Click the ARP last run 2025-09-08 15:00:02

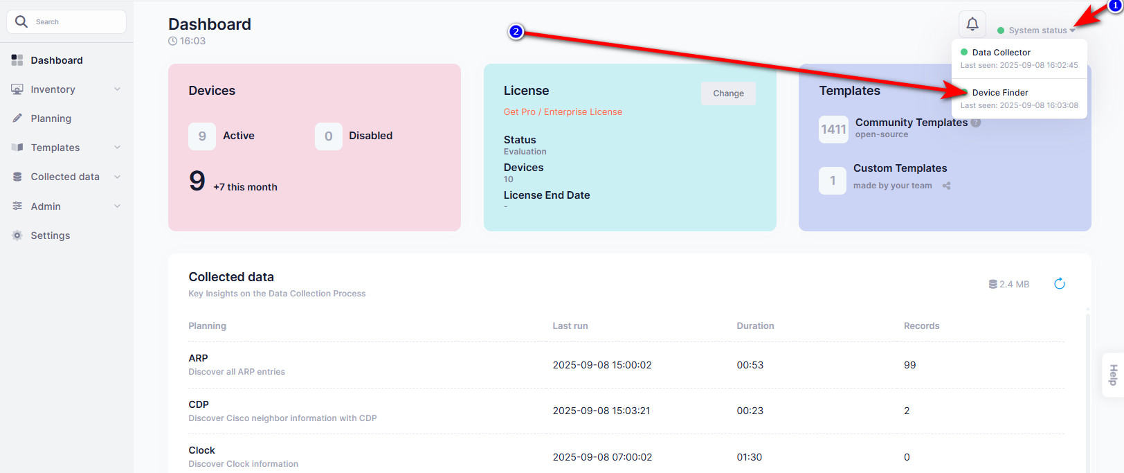tap(602, 365)
